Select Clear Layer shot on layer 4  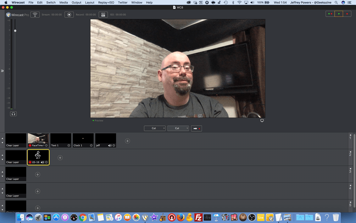pos(16,191)
